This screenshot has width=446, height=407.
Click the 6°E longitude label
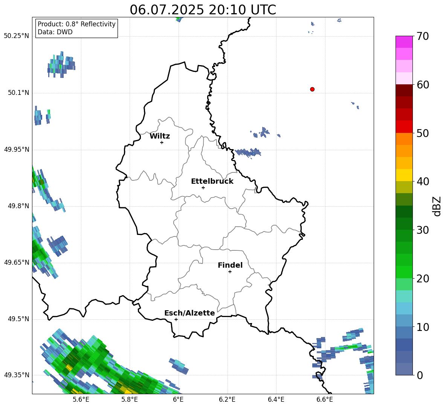click(x=178, y=399)
